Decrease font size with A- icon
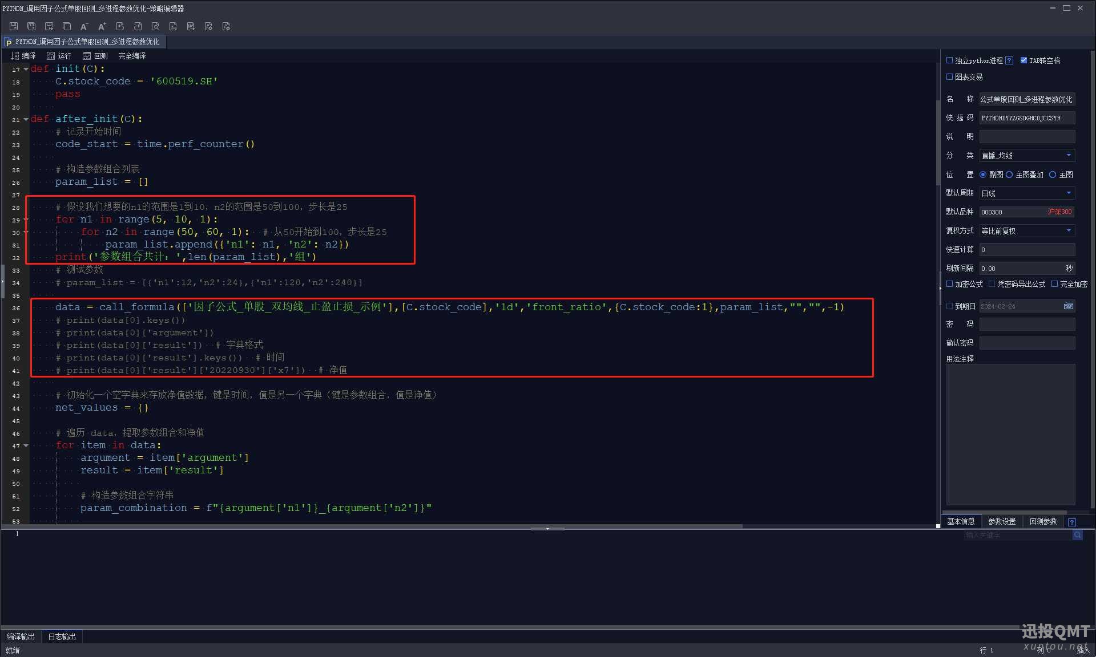Viewport: 1096px width, 657px height. 84,26
